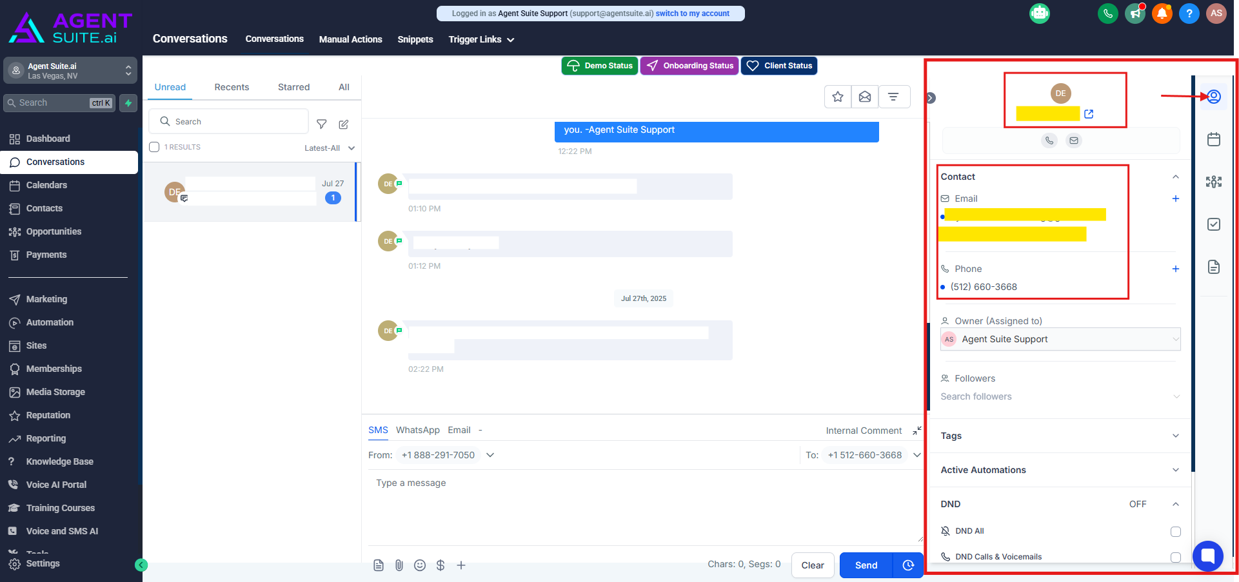
Task: Enable DND Calls & Voicemails checkbox
Action: (1176, 558)
